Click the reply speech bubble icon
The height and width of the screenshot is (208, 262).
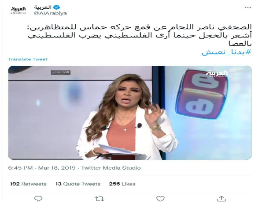point(38,199)
